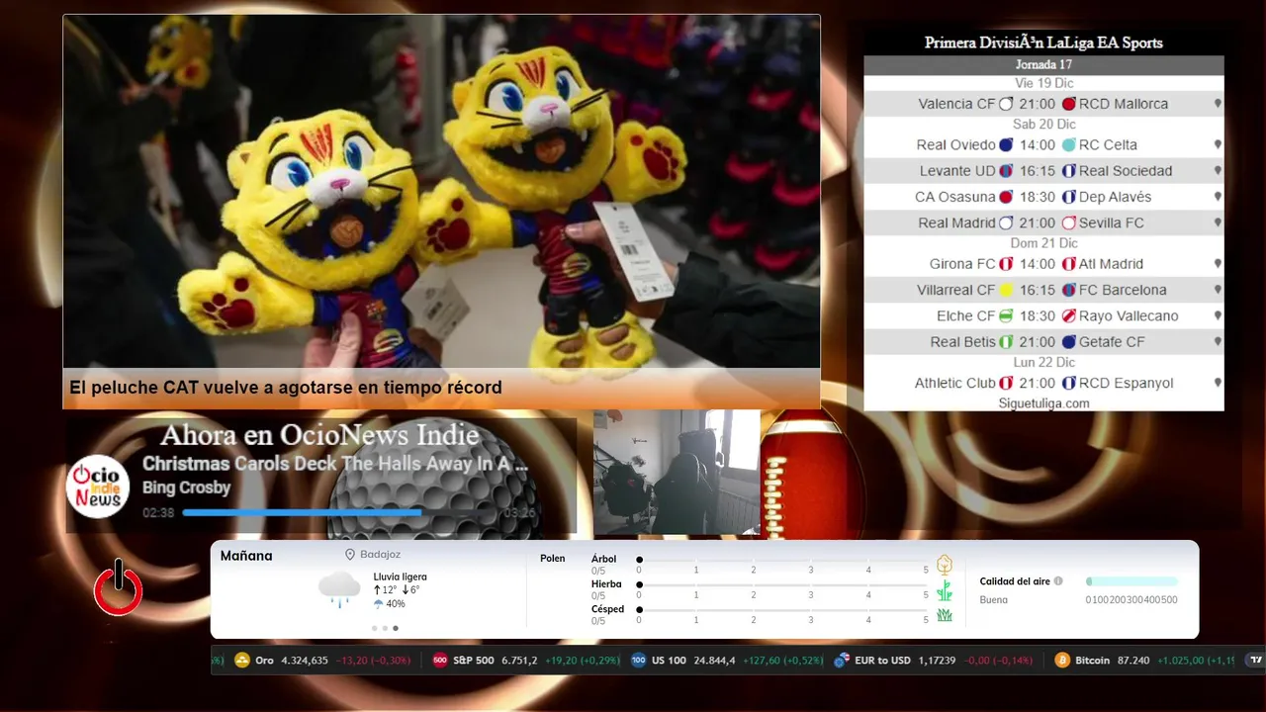The height and width of the screenshot is (712, 1266).
Task: Click the Villarreal CF yellow crest
Action: [x=1006, y=290]
